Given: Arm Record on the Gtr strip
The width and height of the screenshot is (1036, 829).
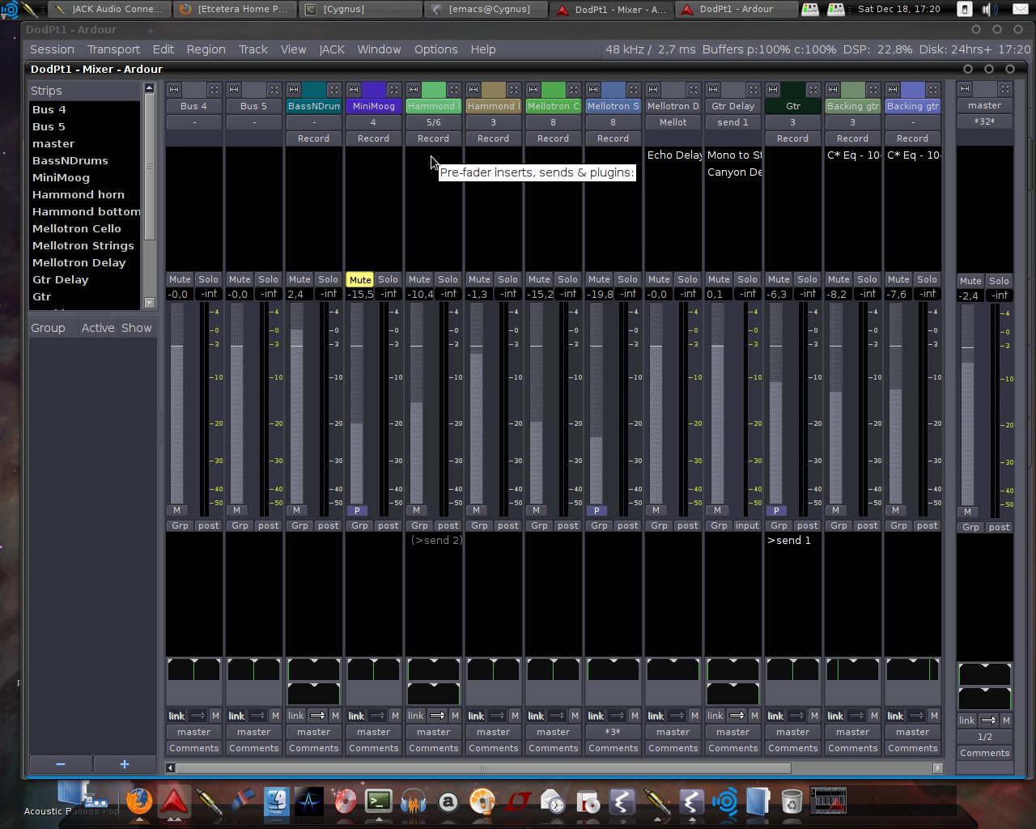Looking at the screenshot, I should pos(792,138).
